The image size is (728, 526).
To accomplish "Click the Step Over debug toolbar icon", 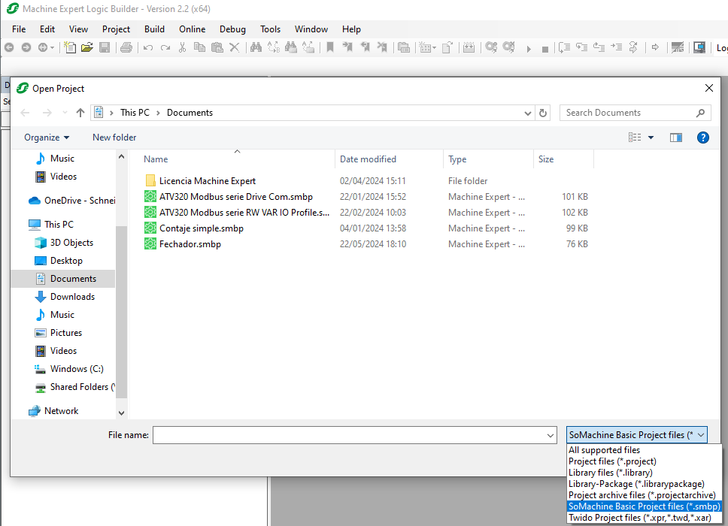I will pyautogui.click(x=564, y=47).
